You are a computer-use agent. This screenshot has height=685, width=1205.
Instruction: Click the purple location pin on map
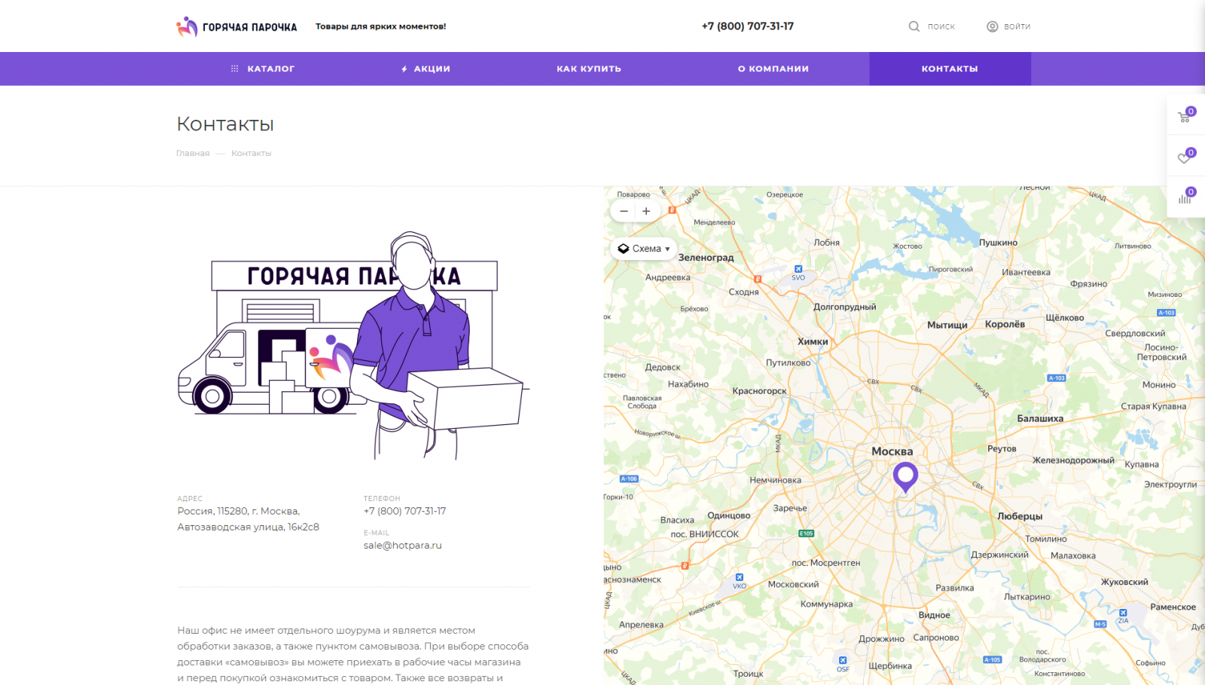coord(905,477)
